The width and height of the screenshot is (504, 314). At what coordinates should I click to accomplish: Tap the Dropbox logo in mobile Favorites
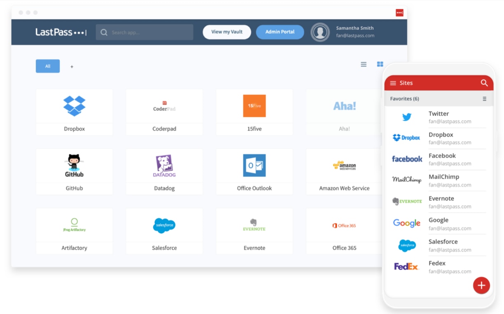coord(406,138)
